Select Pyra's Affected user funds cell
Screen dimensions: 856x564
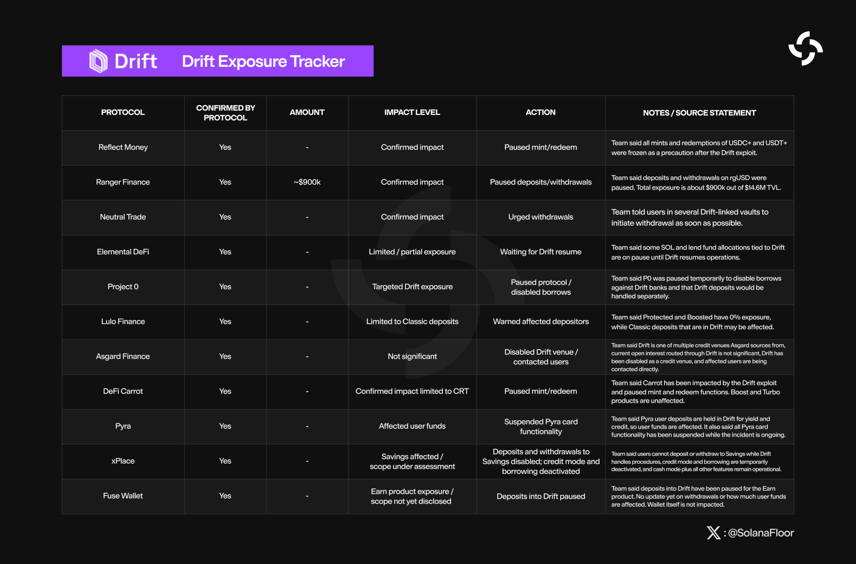412,426
